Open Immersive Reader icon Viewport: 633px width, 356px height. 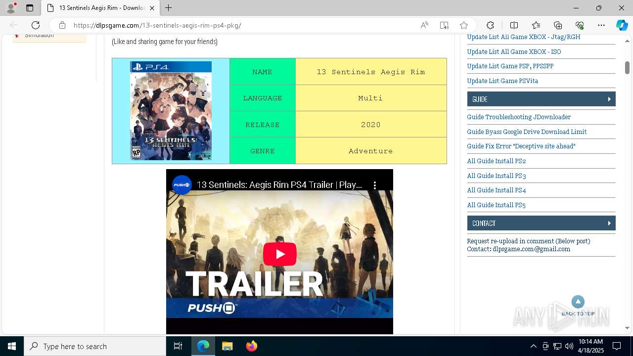[444, 25]
